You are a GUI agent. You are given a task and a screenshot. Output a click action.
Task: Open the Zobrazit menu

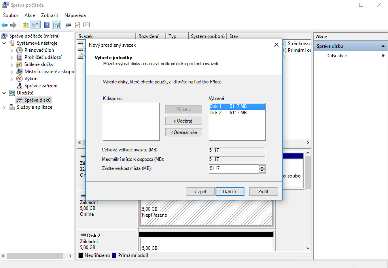pyautogui.click(x=49, y=15)
